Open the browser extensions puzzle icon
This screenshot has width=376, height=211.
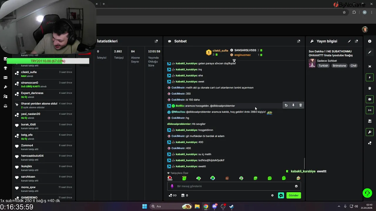click(x=354, y=12)
